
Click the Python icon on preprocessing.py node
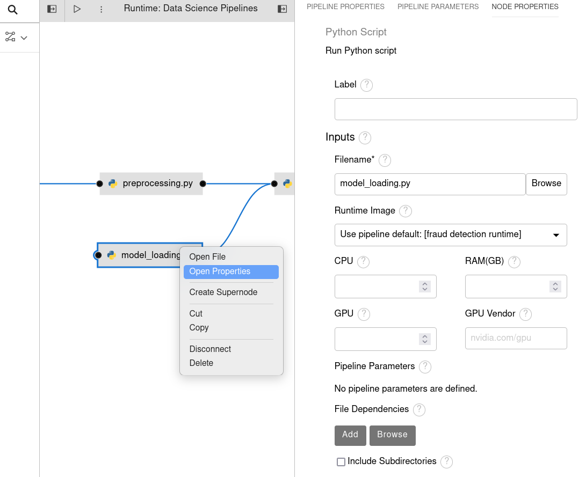tap(112, 184)
